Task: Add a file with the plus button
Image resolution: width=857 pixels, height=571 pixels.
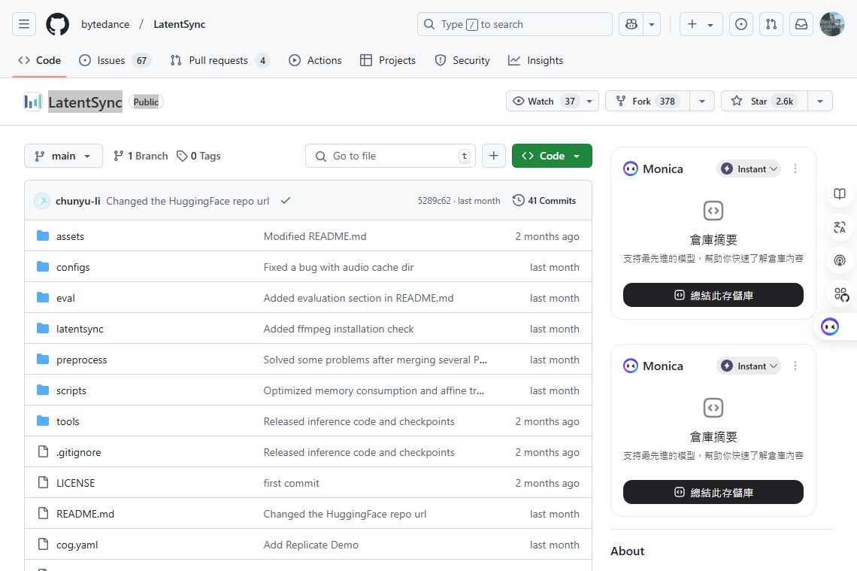Action: (x=494, y=156)
